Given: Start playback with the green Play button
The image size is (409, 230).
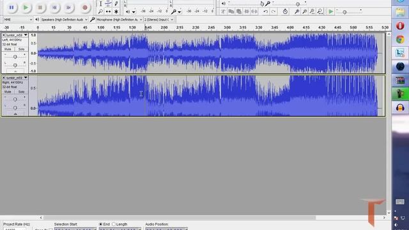Looking at the screenshot, I should click(x=26, y=8).
